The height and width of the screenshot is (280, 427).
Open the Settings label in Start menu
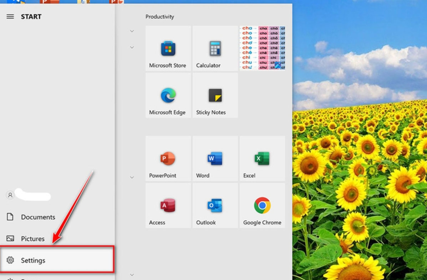tap(33, 260)
